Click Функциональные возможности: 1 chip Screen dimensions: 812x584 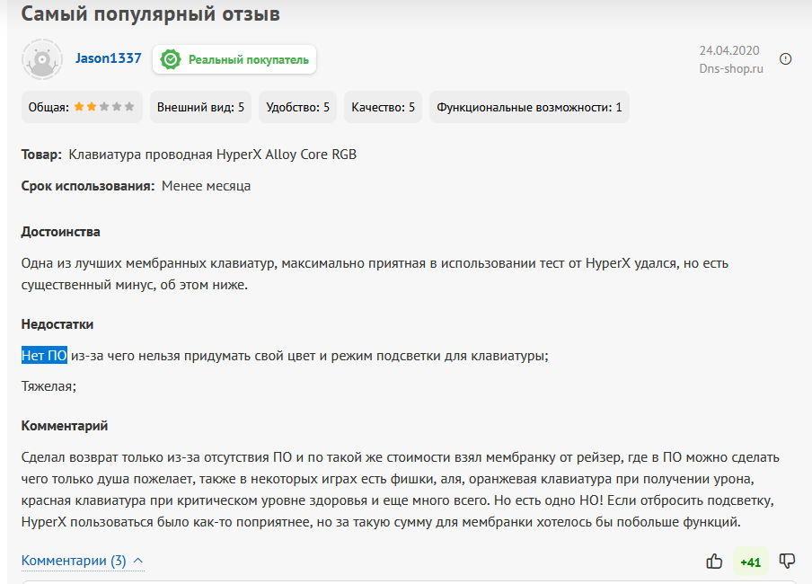(x=529, y=107)
